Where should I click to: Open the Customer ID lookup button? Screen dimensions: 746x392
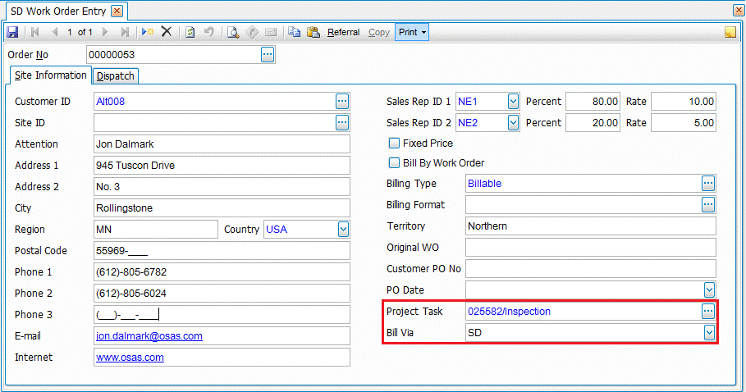[x=342, y=101]
